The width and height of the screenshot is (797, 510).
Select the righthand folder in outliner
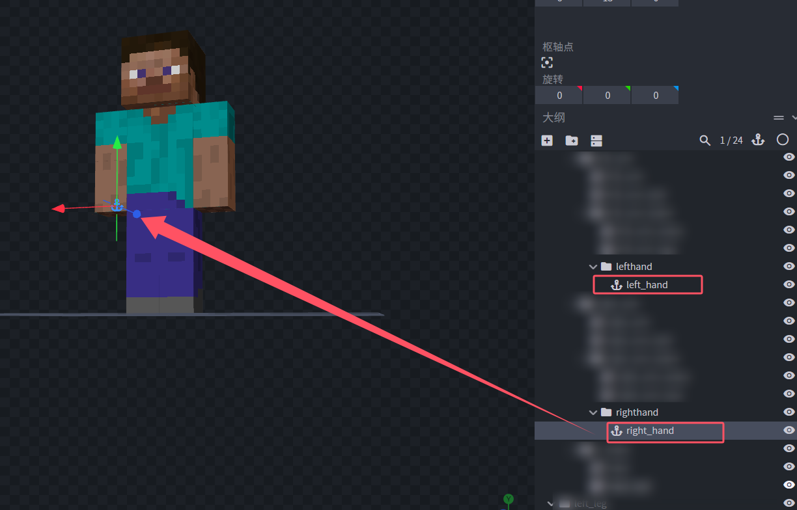coord(636,412)
